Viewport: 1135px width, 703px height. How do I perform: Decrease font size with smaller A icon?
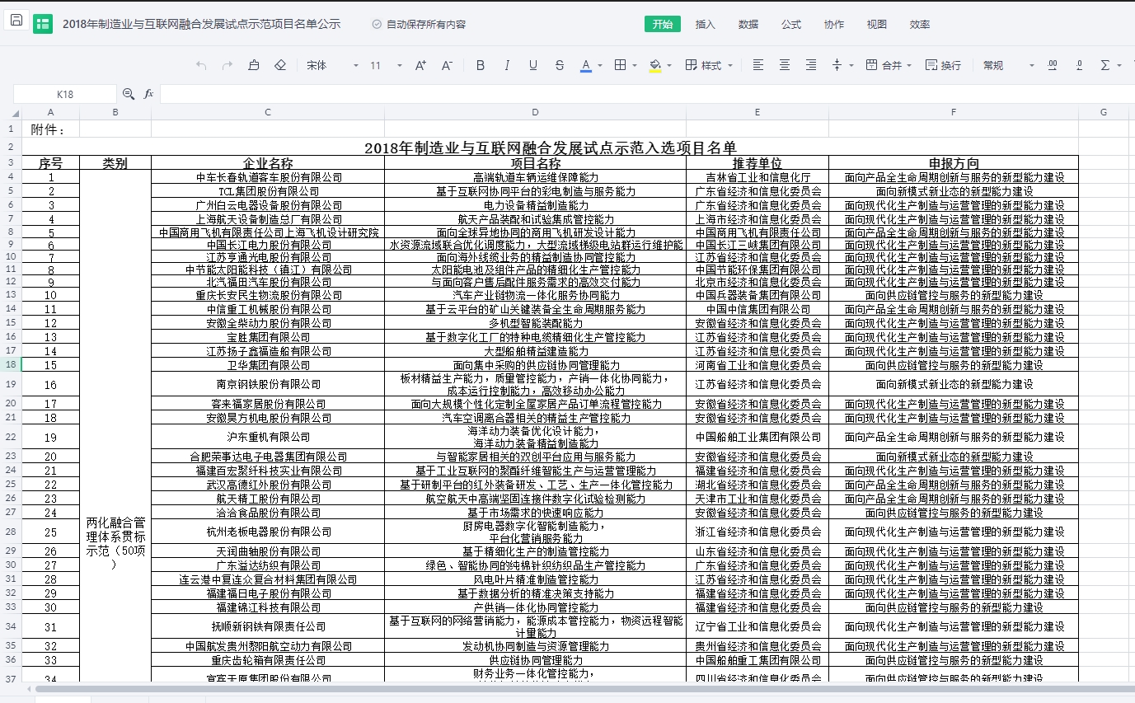[446, 65]
